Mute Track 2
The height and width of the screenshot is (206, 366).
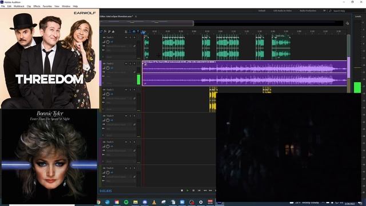(x=126, y=64)
